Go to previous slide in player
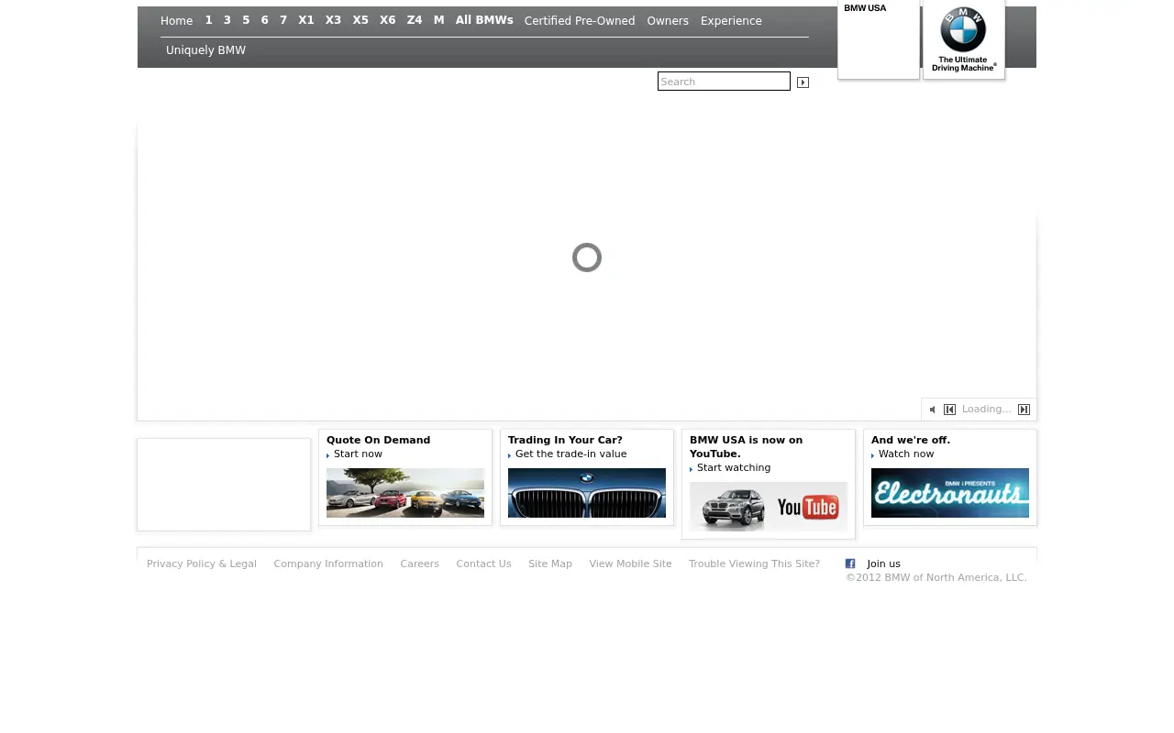Image resolution: width=1174 pixels, height=733 pixels. 950,410
